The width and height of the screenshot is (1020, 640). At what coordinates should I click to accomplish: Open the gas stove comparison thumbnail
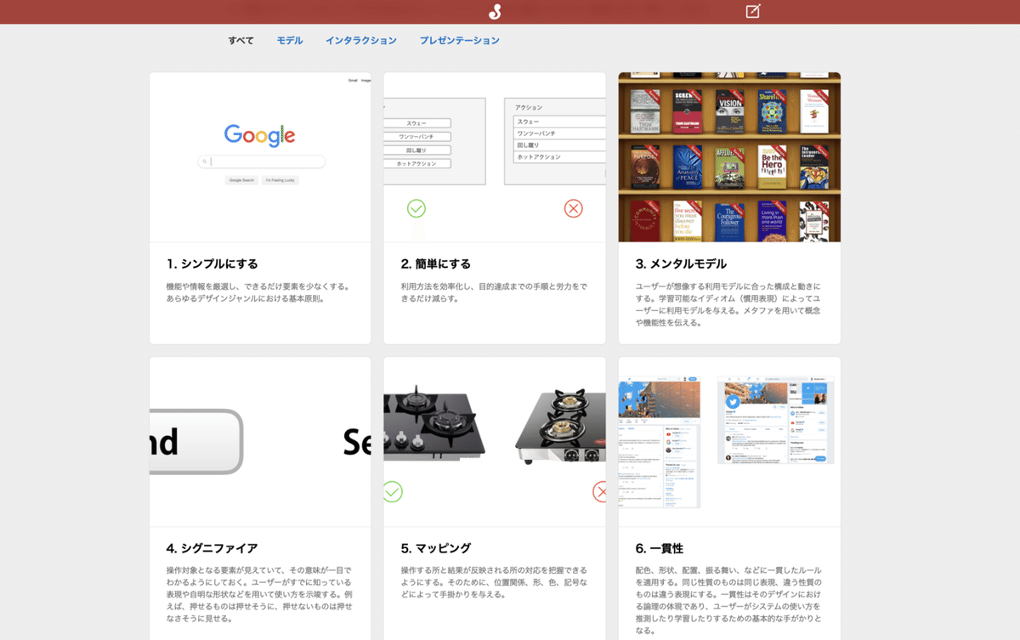[495, 442]
